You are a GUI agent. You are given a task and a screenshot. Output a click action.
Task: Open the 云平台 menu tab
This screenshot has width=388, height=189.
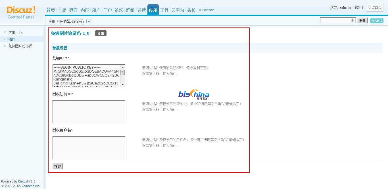pyautogui.click(x=178, y=10)
